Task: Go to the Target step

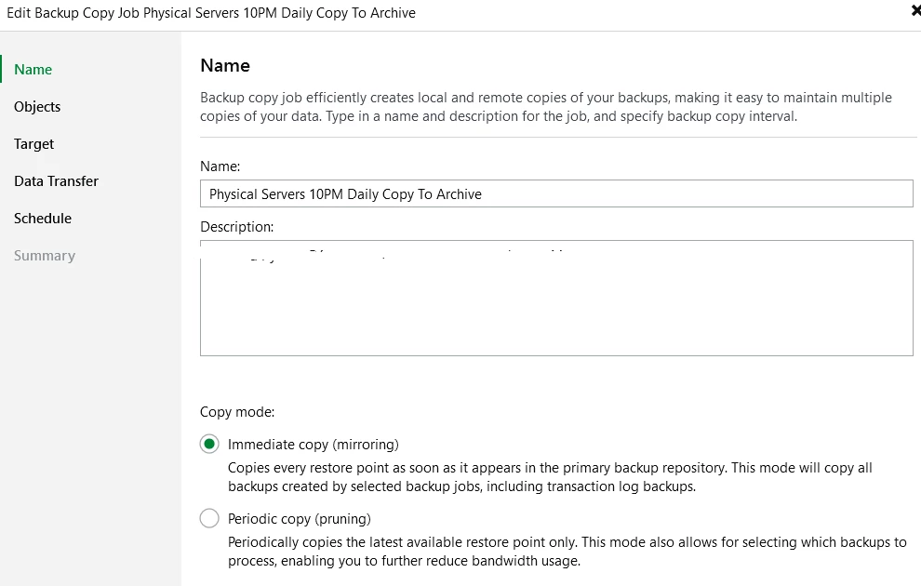Action: point(34,144)
